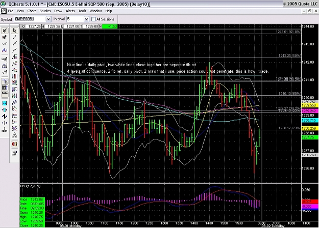Open the View menu

coord(20,11)
